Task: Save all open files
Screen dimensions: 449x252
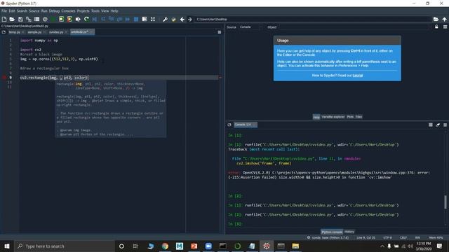Action: pyautogui.click(x=29, y=19)
